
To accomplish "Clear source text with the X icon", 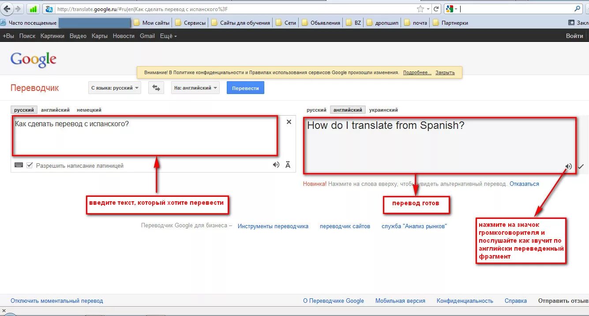I will (x=289, y=122).
